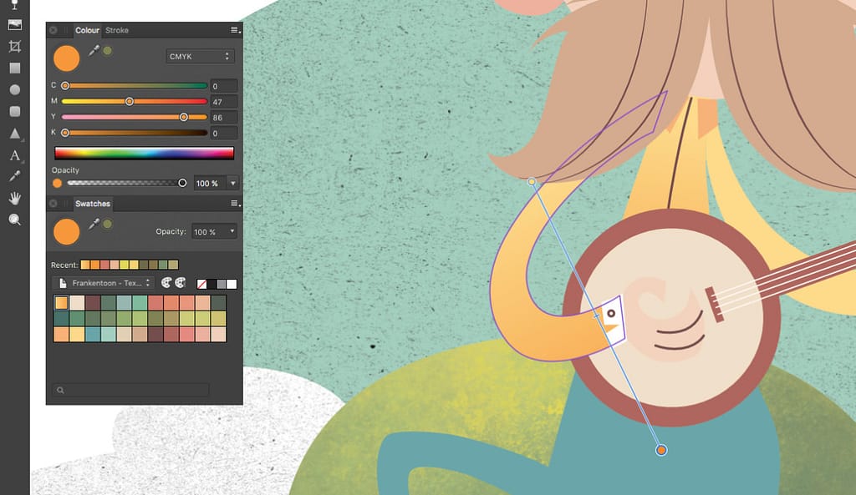Select the Triangle shape tool
The width and height of the screenshot is (856, 495).
point(13,134)
